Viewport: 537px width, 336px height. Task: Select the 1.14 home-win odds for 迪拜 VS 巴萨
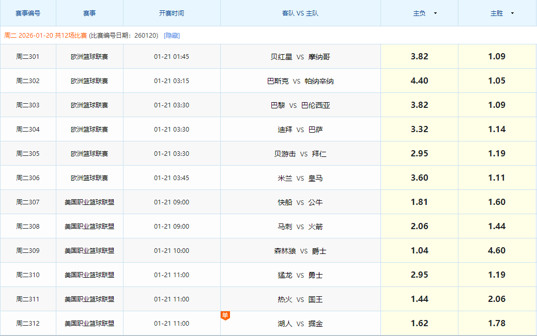(x=497, y=130)
